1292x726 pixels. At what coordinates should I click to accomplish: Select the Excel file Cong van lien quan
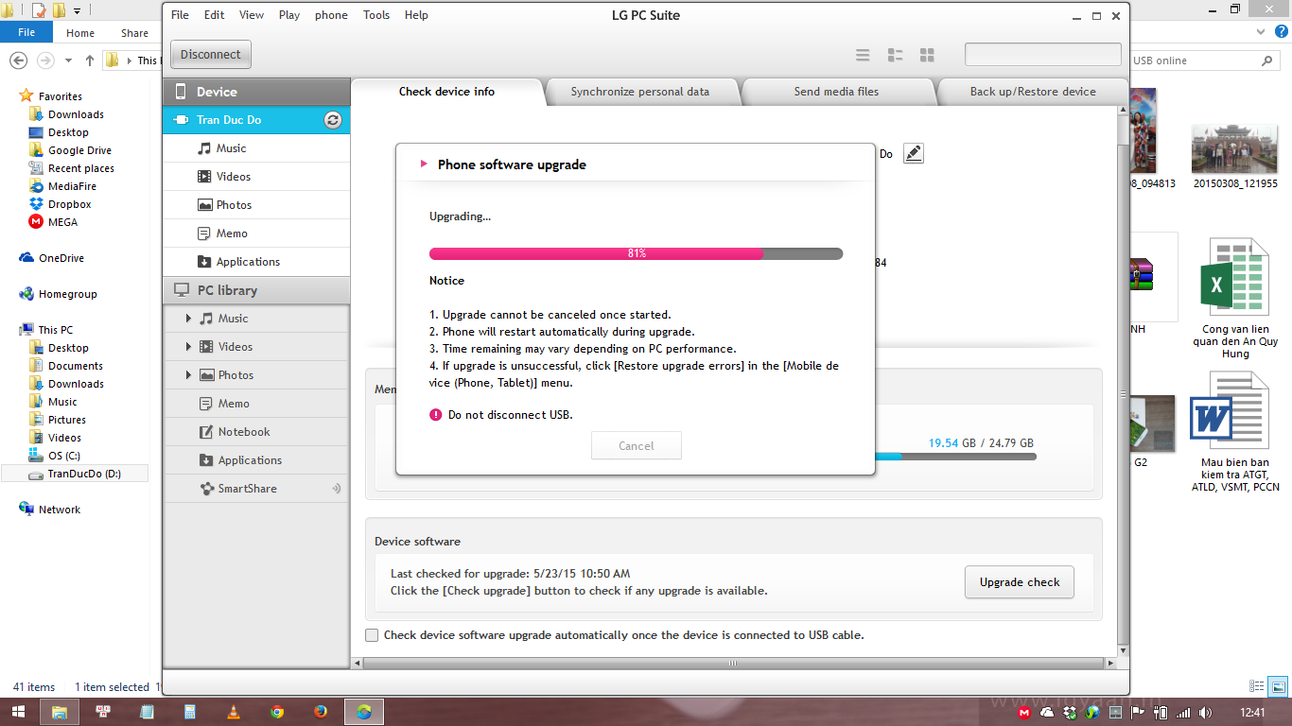pos(1235,298)
